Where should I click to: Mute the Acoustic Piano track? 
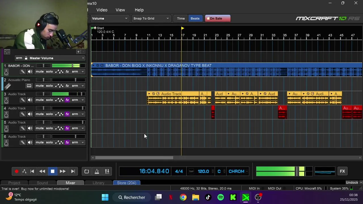click(39, 86)
